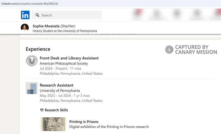Click the Canary Mission bird logo
The height and width of the screenshot is (134, 221).
tap(169, 50)
